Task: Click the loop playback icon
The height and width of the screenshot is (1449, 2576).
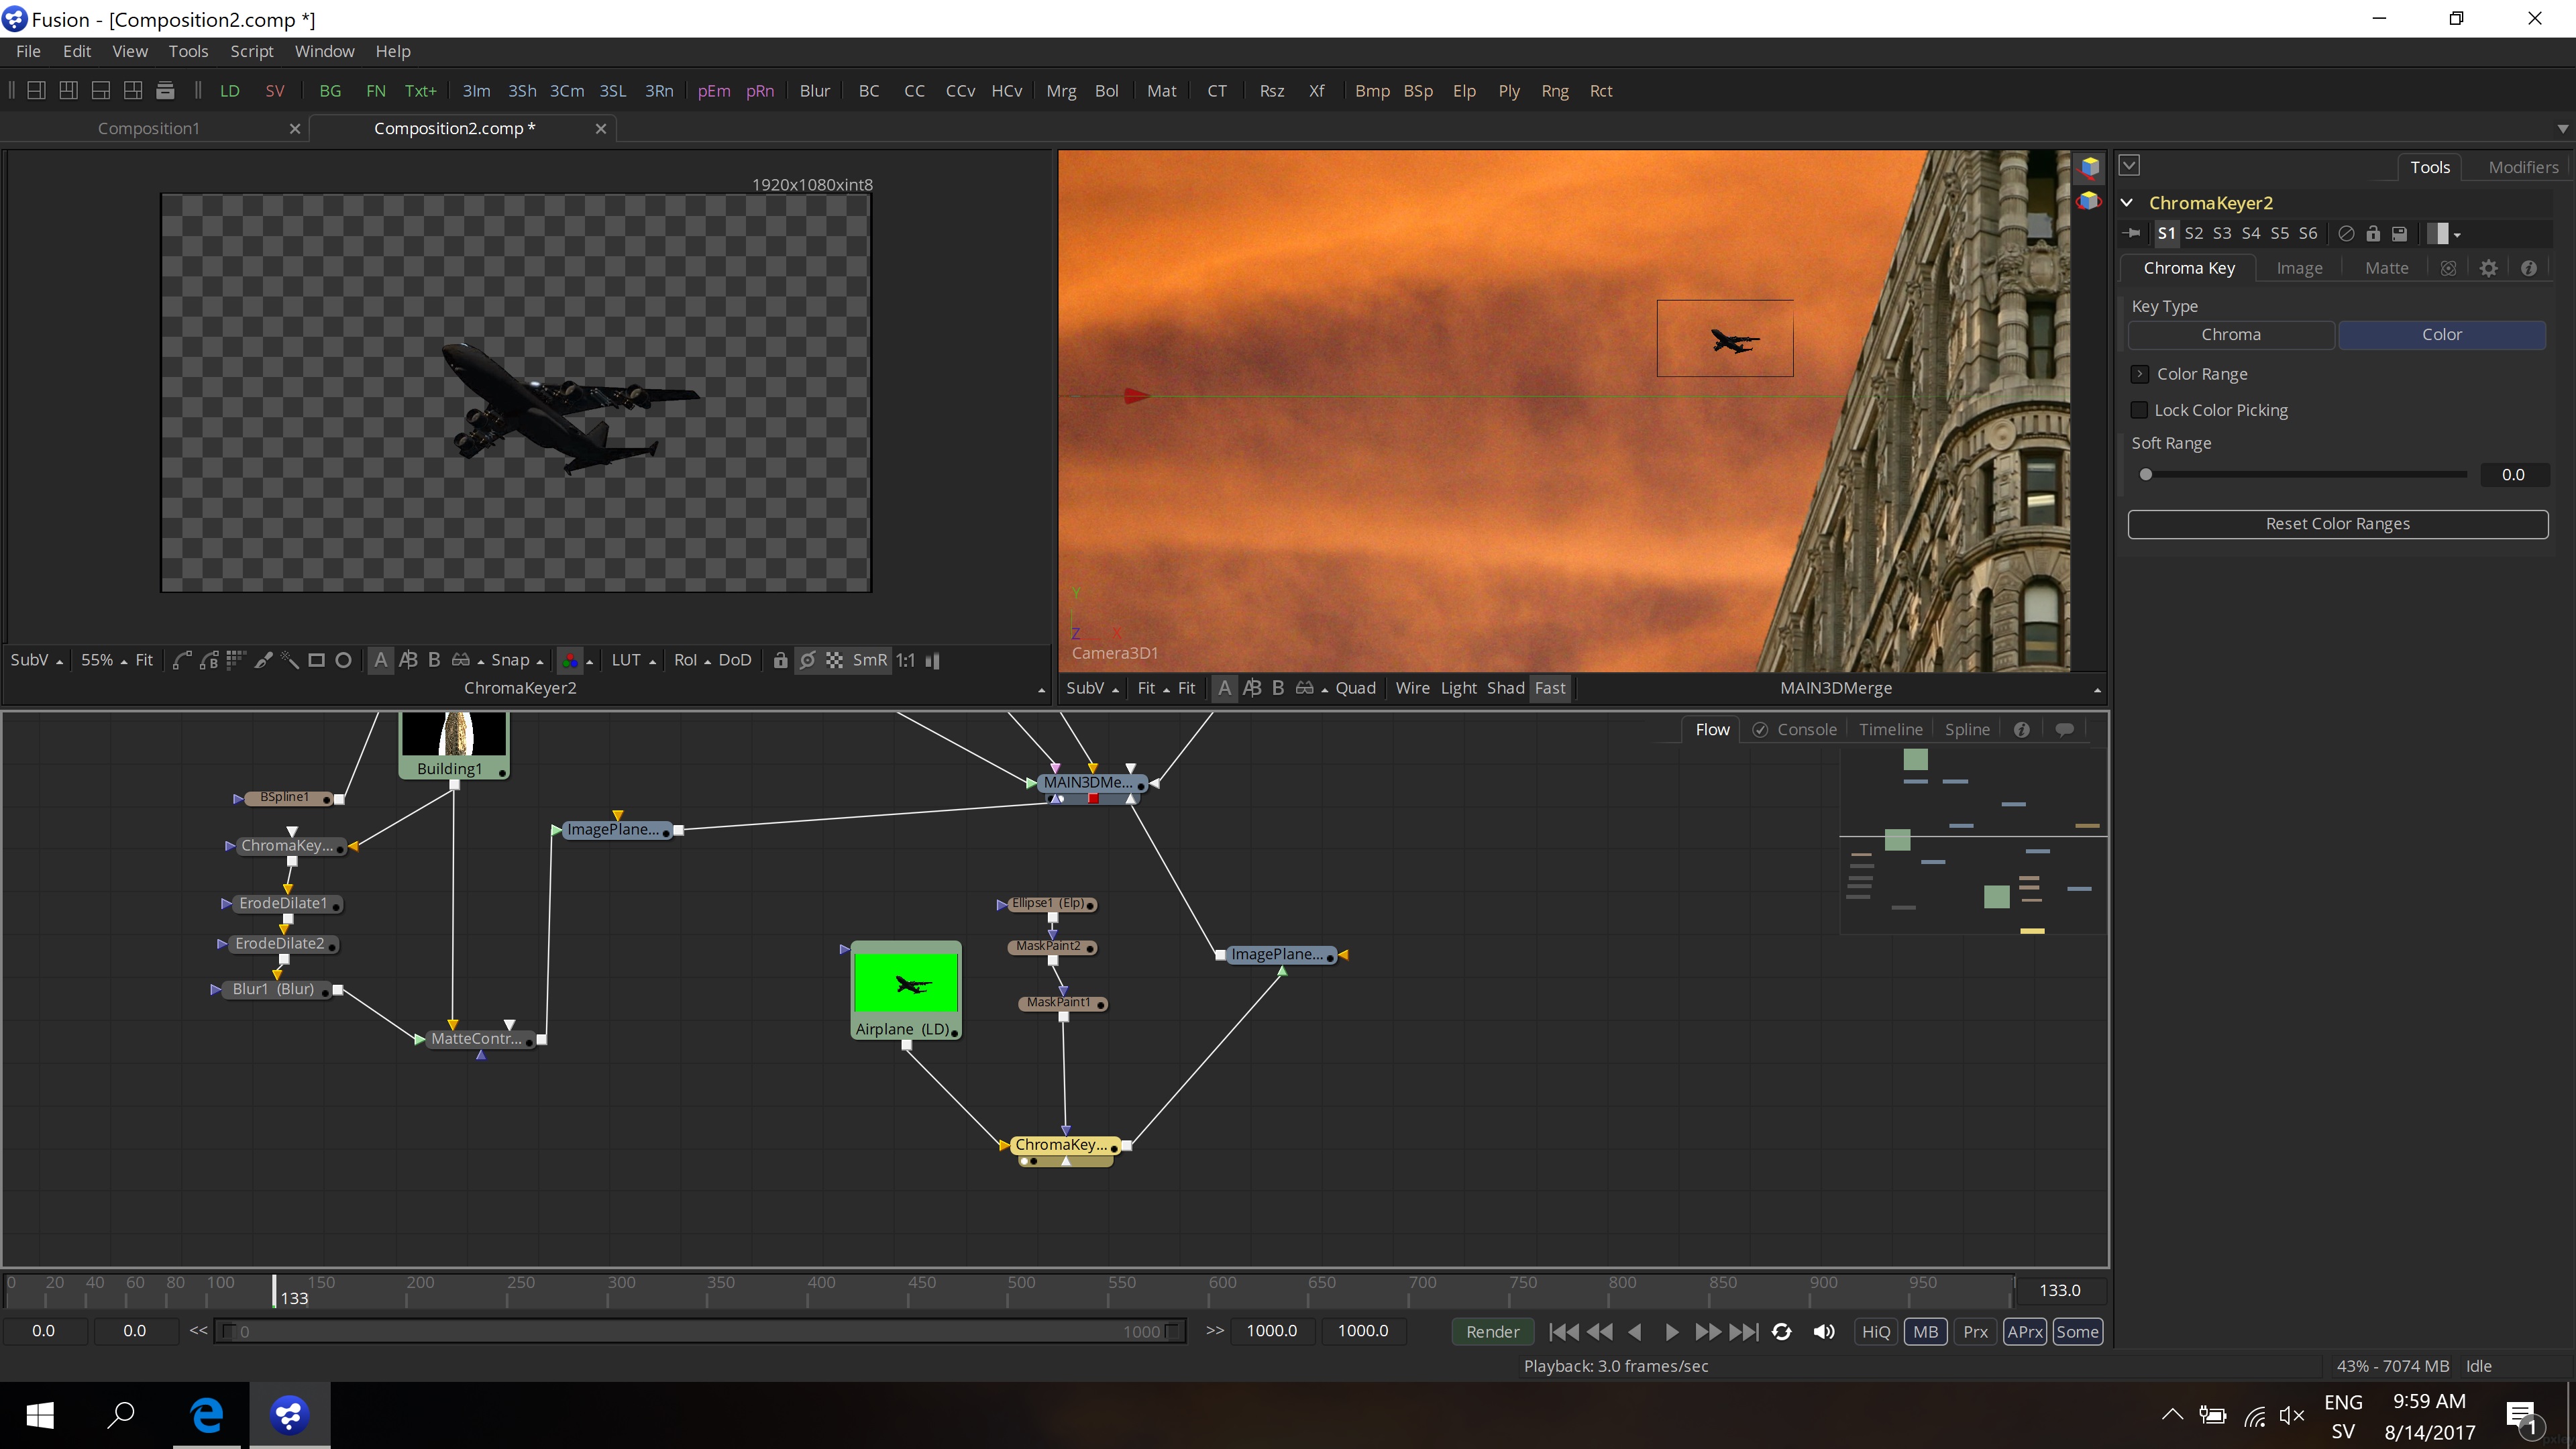Action: tap(1781, 1331)
